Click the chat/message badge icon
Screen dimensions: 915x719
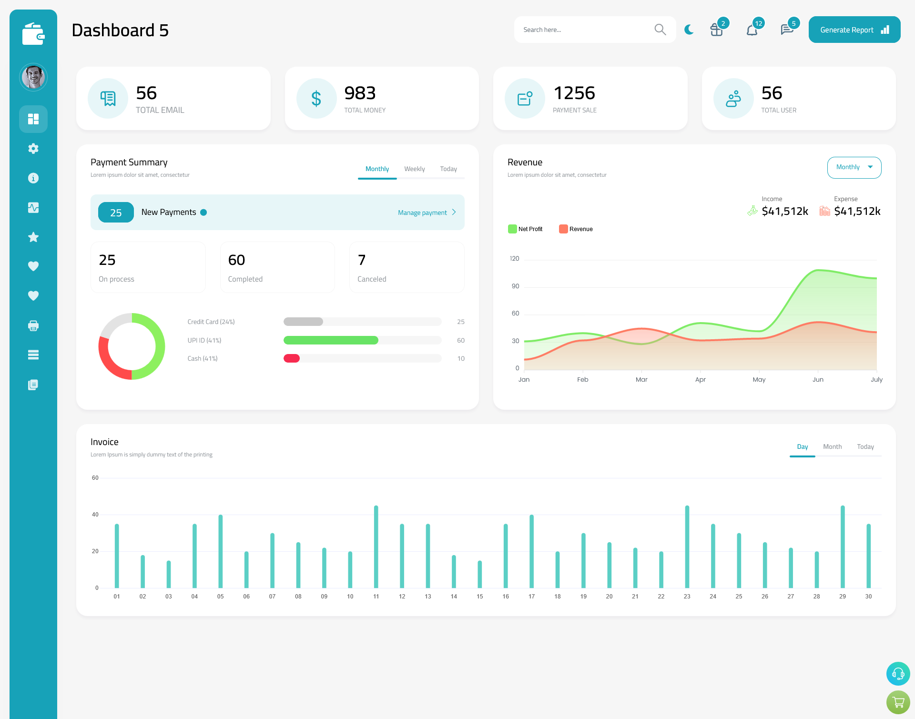point(786,29)
